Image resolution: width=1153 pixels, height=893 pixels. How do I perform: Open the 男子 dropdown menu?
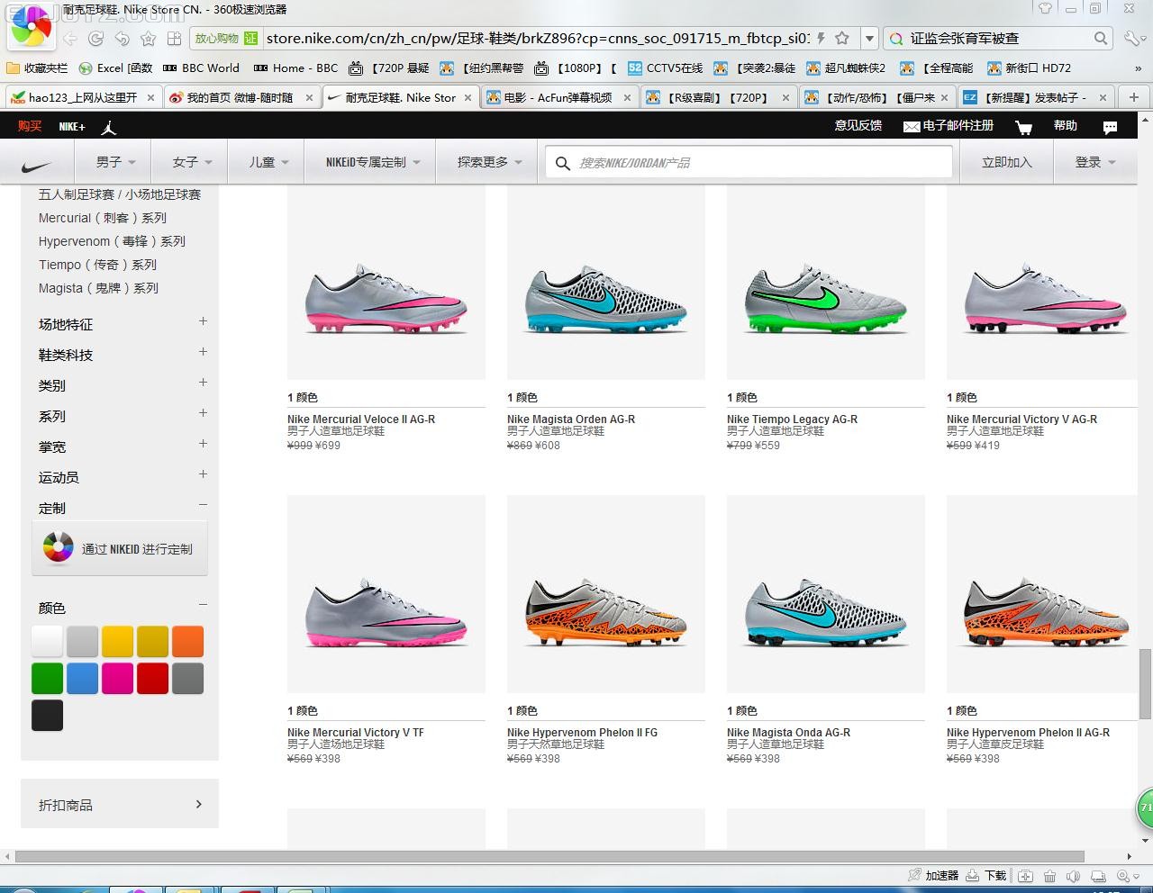[115, 163]
